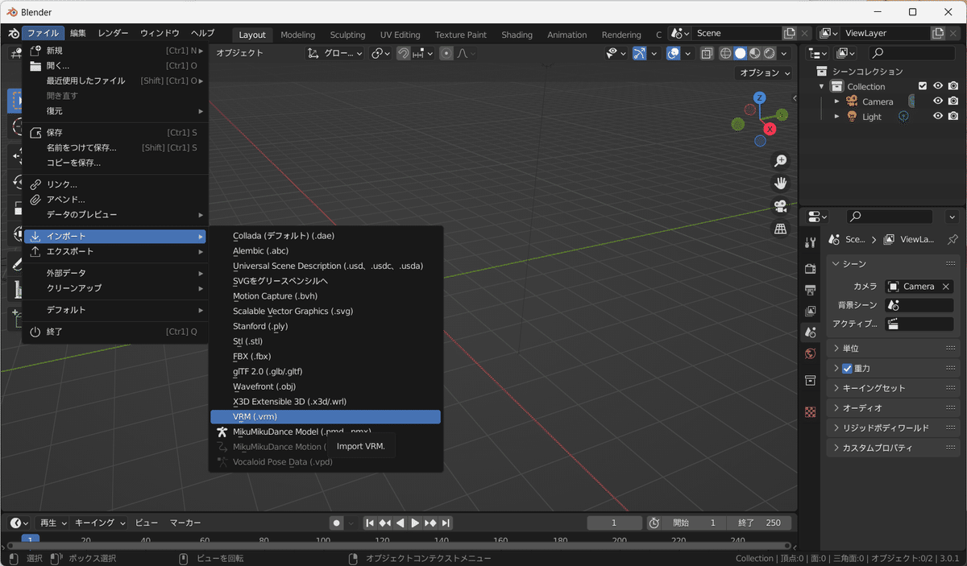Image resolution: width=967 pixels, height=566 pixels.
Task: Expand the Light item in the outliner
Action: [x=836, y=117]
